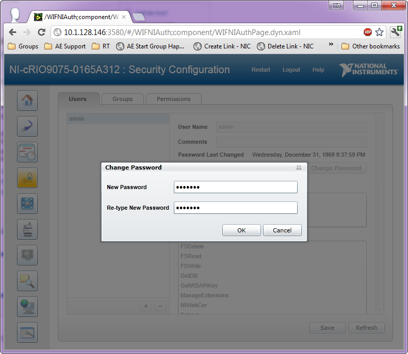The width and height of the screenshot is (408, 354).
Task: Select FSWrite permission entry
Action: [191, 266]
